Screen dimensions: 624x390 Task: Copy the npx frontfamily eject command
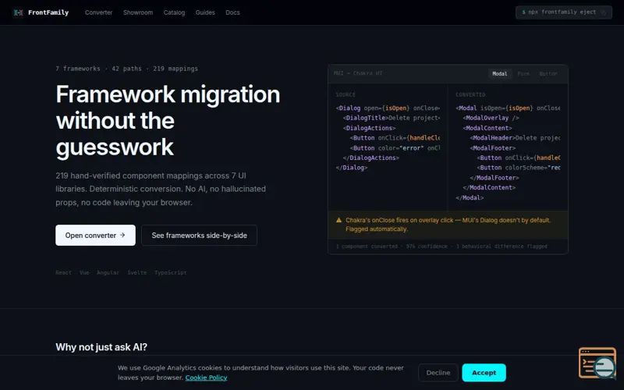(603, 12)
